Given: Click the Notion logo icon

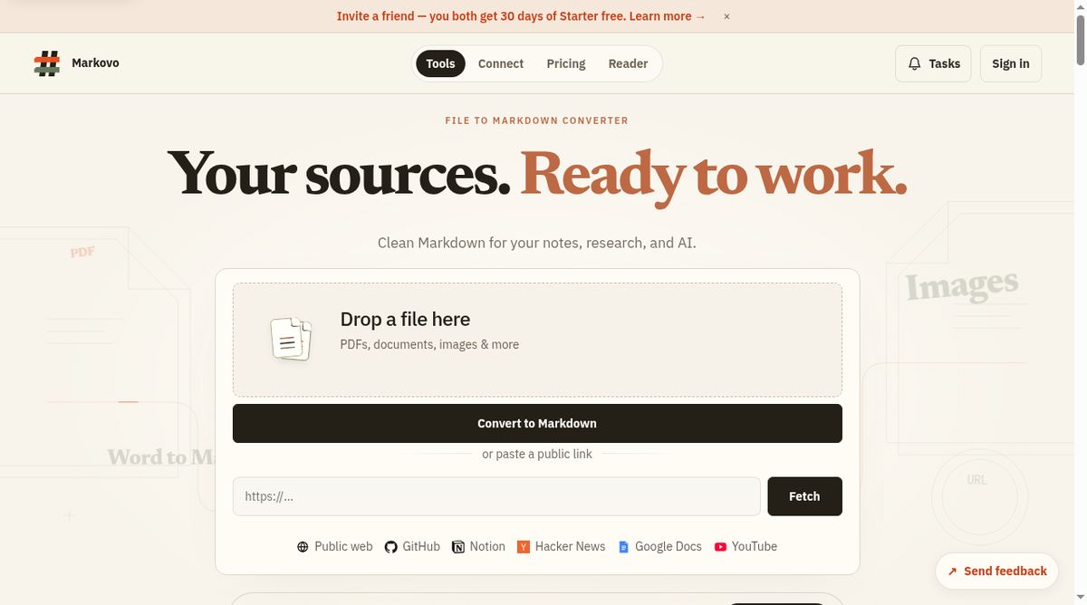Looking at the screenshot, I should click(x=458, y=547).
